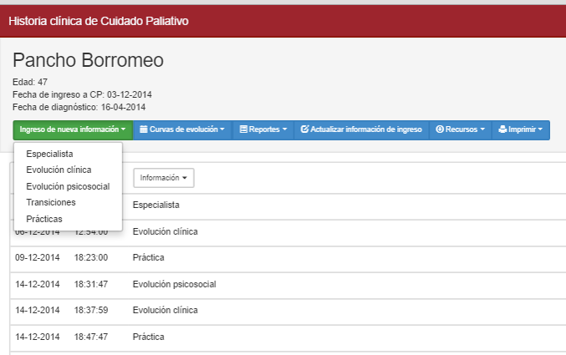Open the 14-12-2014 Evolución psicosocial row

click(174, 284)
